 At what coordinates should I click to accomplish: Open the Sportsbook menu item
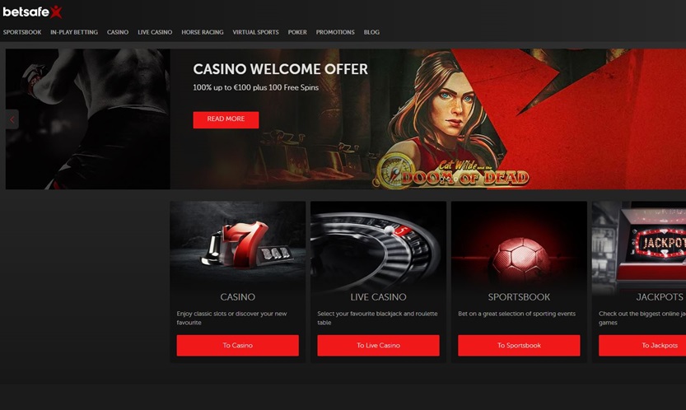tap(22, 32)
